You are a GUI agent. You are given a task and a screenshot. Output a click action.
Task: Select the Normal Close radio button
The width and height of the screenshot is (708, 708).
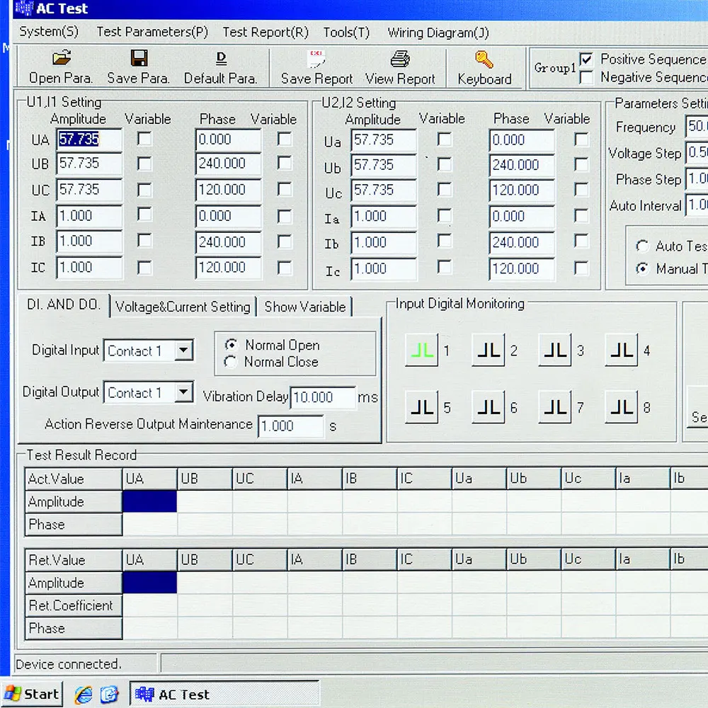click(230, 362)
